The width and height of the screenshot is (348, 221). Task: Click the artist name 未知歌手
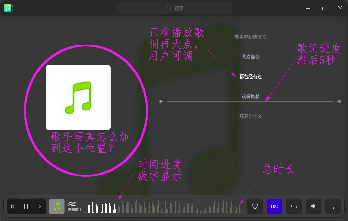[75, 209]
